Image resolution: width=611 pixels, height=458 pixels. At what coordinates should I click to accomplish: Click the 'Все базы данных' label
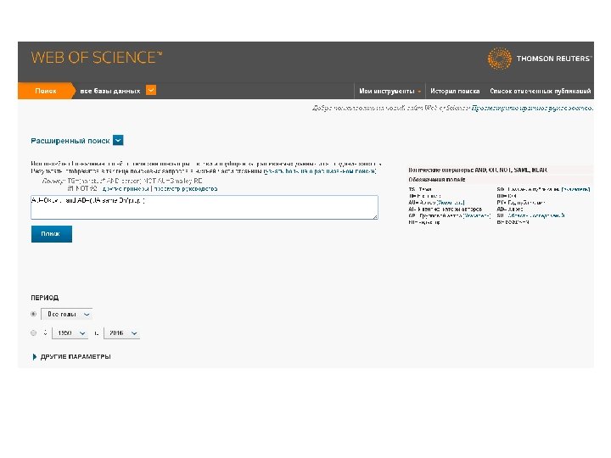[109, 91]
